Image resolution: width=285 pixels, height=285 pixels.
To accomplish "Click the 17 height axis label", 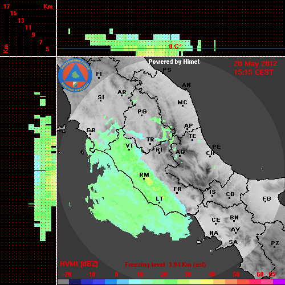I will (x=6, y=6).
